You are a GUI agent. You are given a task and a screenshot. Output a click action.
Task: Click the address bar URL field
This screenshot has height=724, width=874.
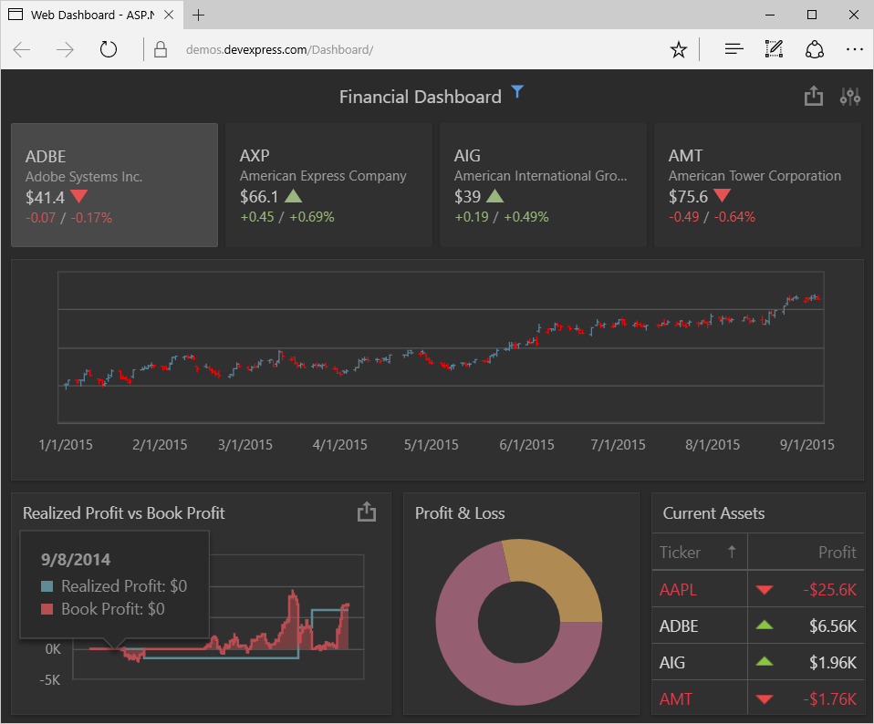(x=411, y=49)
